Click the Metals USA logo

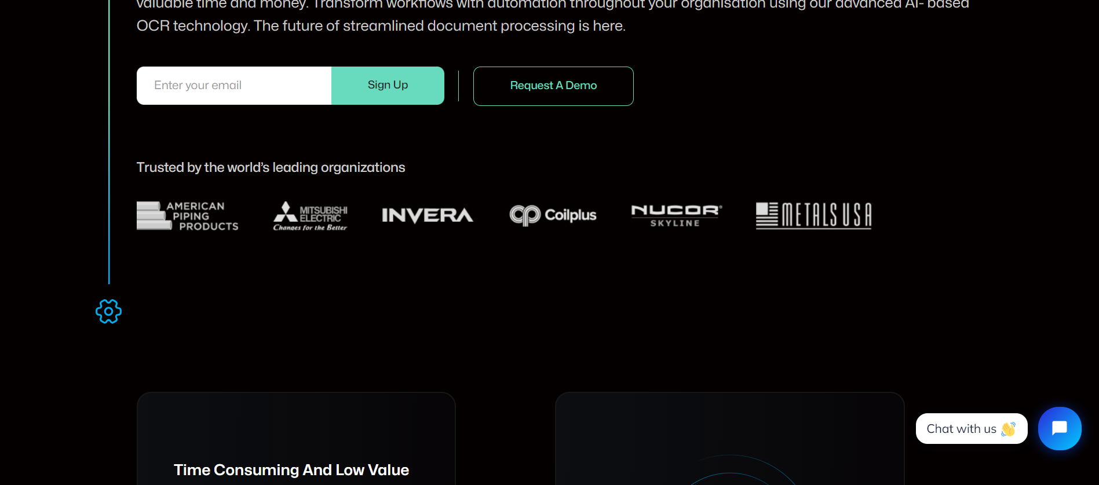click(813, 215)
